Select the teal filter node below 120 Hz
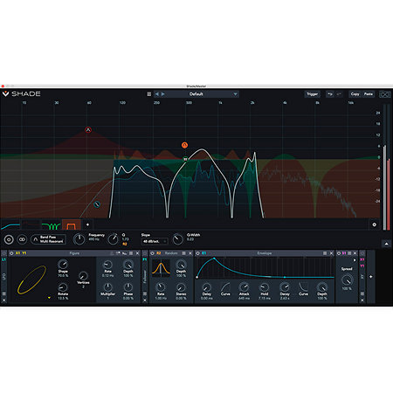 click(x=97, y=204)
